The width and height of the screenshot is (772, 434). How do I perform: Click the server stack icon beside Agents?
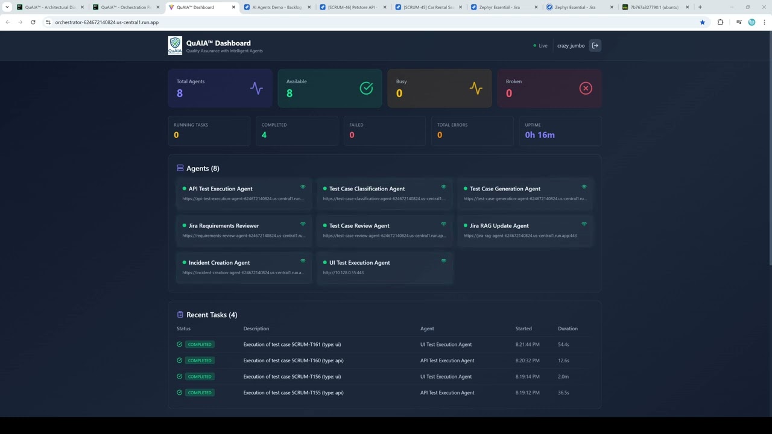click(180, 168)
